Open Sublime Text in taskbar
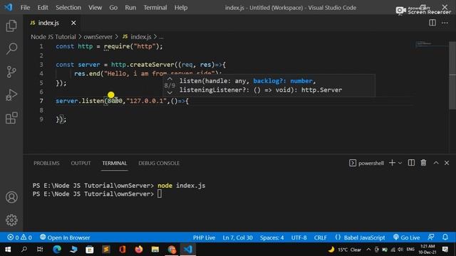The width and height of the screenshot is (456, 256). [x=106, y=250]
